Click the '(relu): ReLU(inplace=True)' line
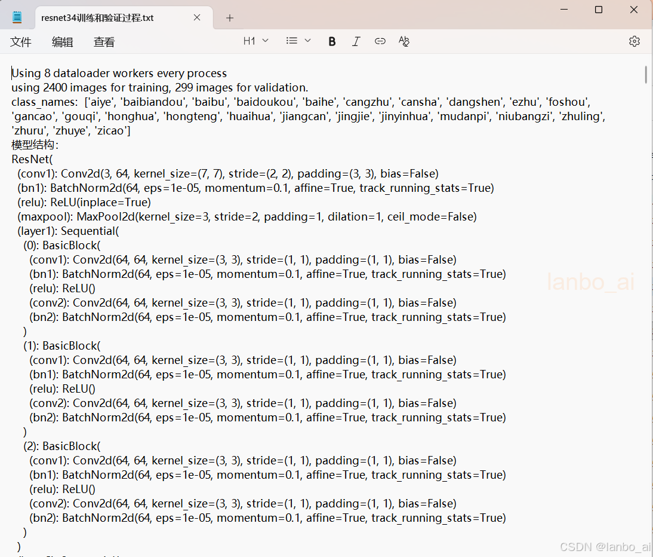The image size is (653, 557). tap(84, 202)
